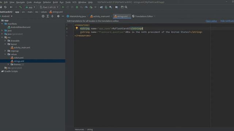The height and width of the screenshot is (131, 234).
Task: Collapse the values folder arrow
Action: [x=5, y=54]
